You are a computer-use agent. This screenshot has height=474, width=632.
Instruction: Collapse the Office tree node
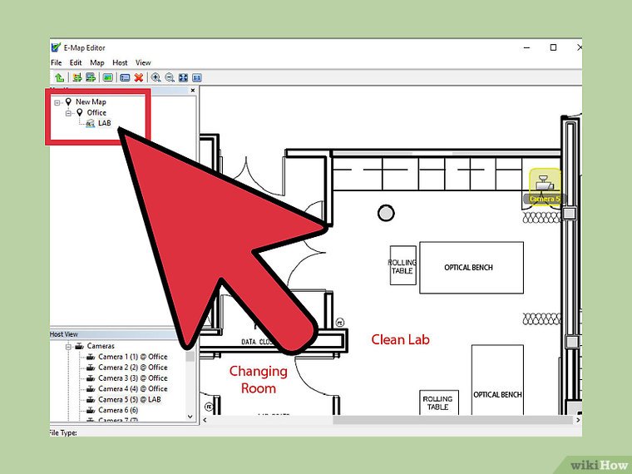pos(68,112)
